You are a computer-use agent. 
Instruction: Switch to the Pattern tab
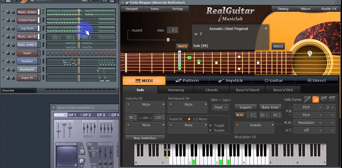(x=187, y=80)
